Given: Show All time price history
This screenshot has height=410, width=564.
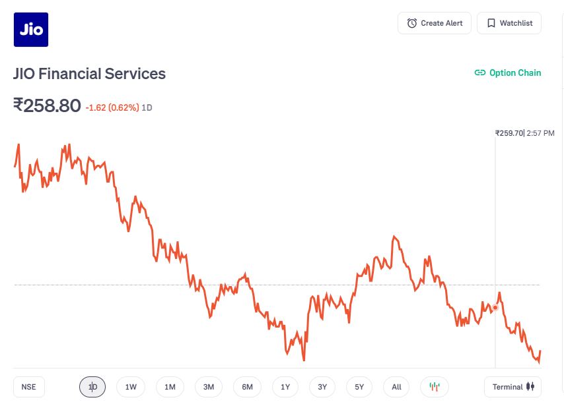Looking at the screenshot, I should pos(396,387).
